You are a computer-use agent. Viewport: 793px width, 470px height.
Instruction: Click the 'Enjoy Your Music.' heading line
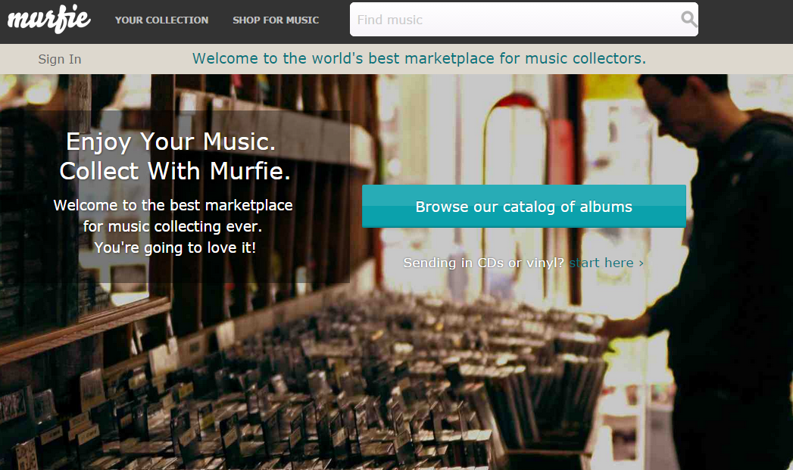(x=170, y=142)
